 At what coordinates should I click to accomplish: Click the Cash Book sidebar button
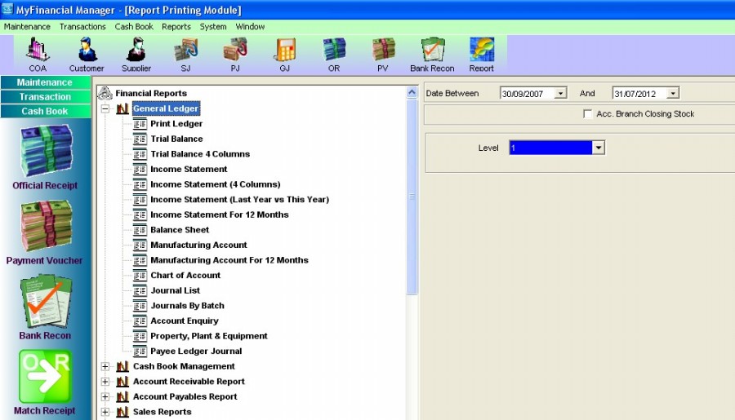point(46,112)
